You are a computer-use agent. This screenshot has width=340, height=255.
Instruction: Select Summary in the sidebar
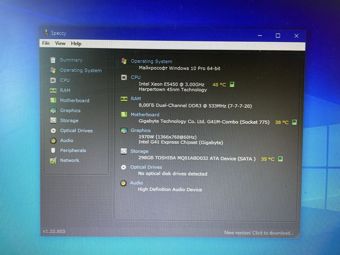pos(71,60)
